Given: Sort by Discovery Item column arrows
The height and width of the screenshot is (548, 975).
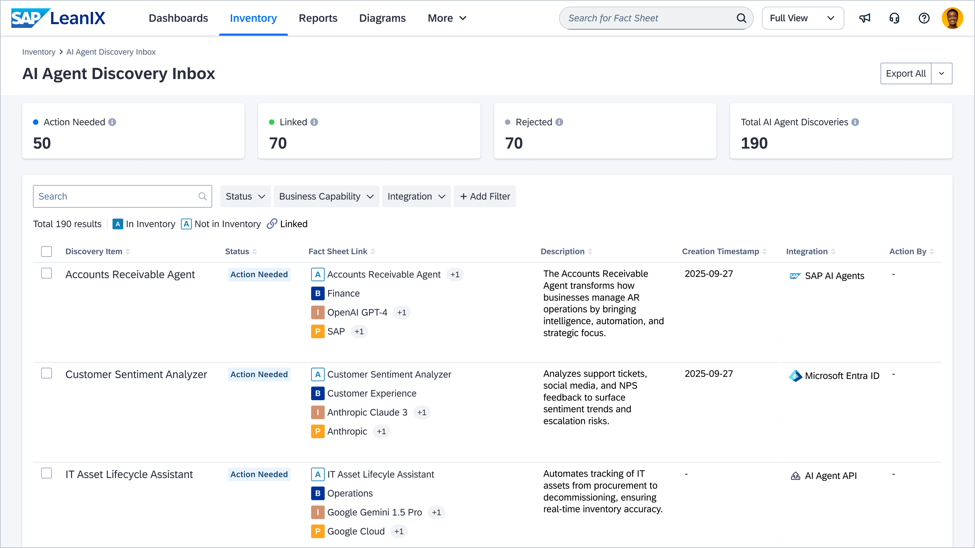Looking at the screenshot, I should point(128,251).
